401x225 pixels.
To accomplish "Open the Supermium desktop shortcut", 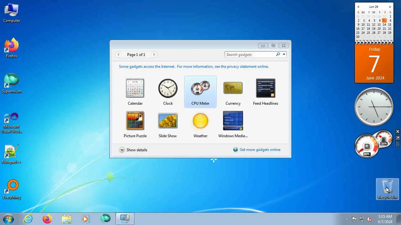I will click(x=12, y=83).
